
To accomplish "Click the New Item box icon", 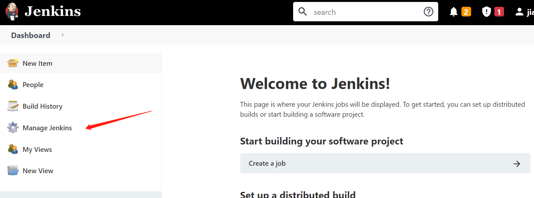I will click(x=13, y=63).
